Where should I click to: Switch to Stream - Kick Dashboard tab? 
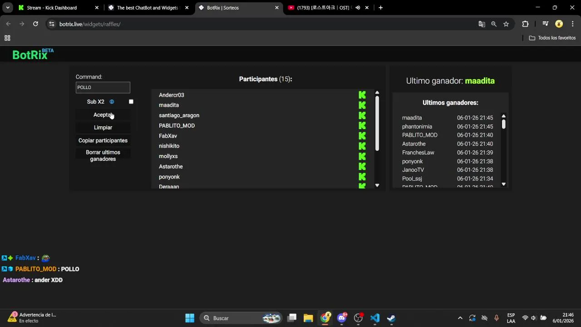click(x=59, y=8)
